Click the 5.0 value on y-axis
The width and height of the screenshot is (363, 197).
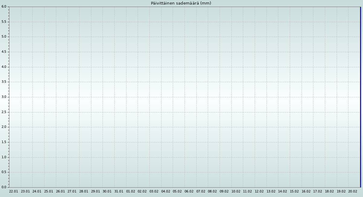pyautogui.click(x=4, y=37)
